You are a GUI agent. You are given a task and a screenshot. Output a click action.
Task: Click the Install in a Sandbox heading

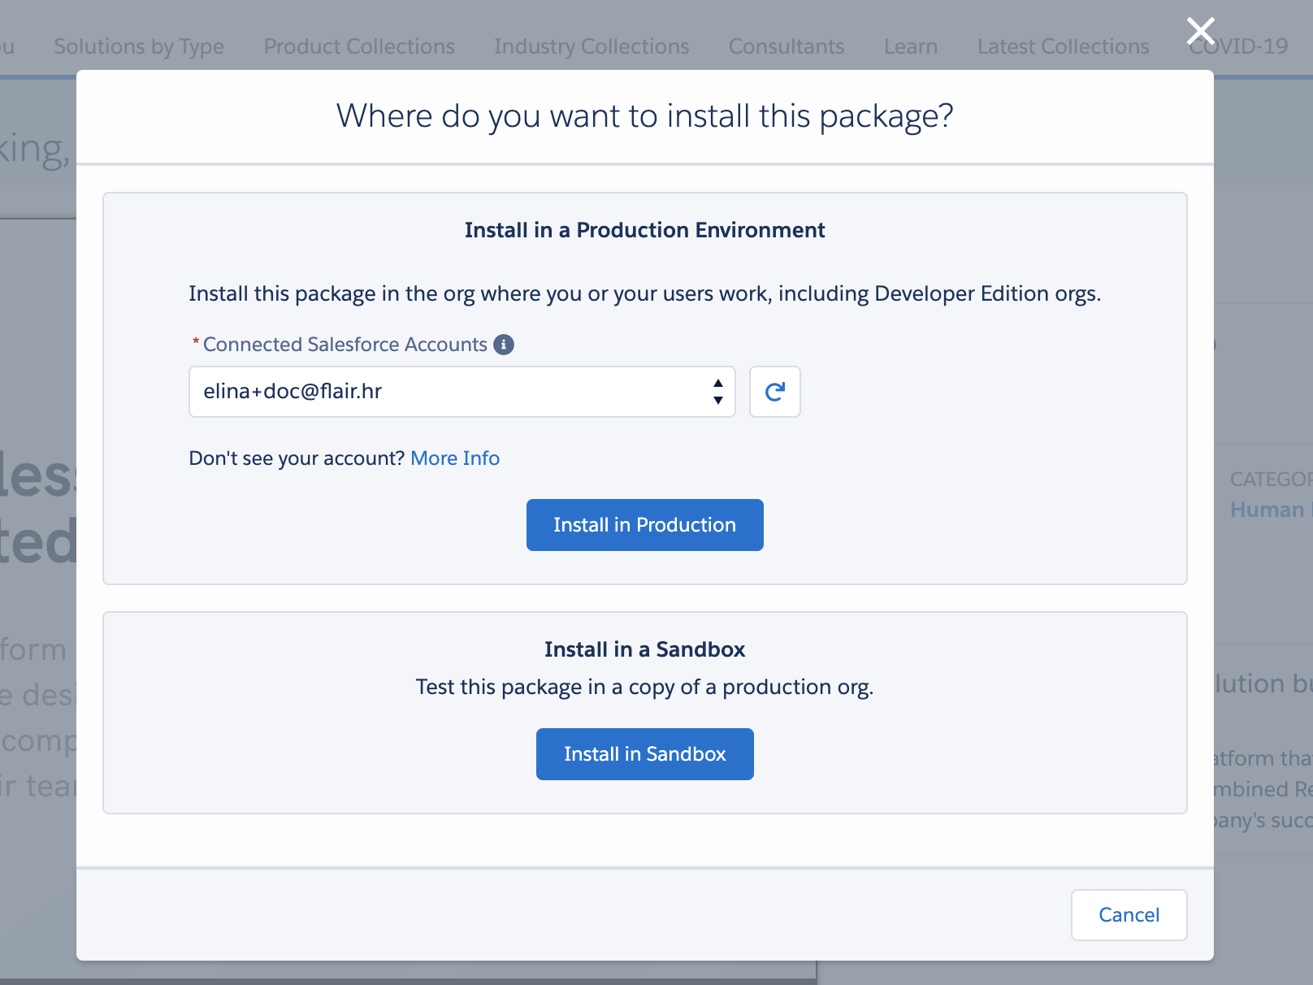[644, 649]
